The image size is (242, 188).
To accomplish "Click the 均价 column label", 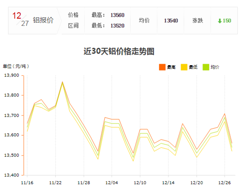I will pos(144,20).
